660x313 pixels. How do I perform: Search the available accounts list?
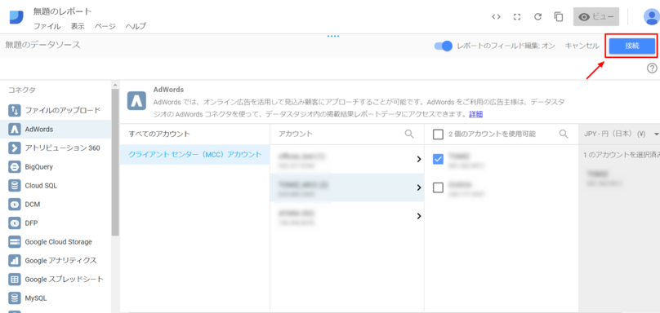(564, 134)
